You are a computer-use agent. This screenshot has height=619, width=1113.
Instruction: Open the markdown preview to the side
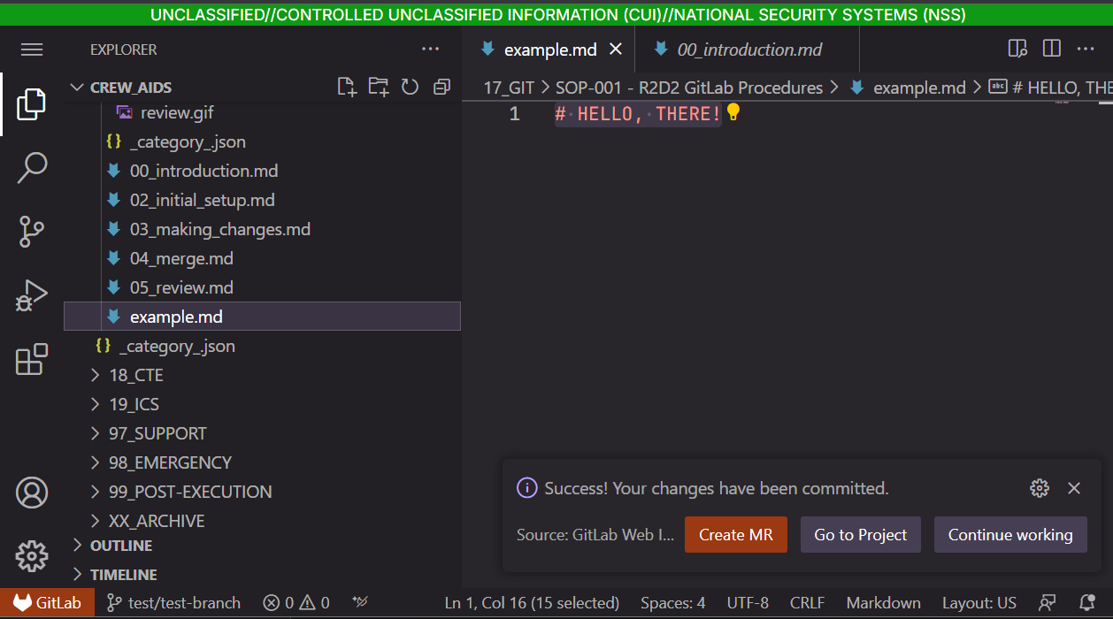pos(1017,49)
